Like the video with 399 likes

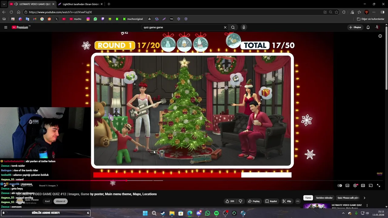pyautogui.click(x=229, y=201)
